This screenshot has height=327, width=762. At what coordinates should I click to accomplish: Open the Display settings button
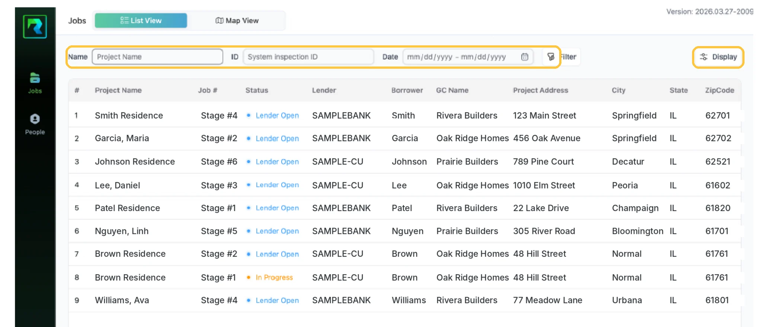pyautogui.click(x=718, y=57)
